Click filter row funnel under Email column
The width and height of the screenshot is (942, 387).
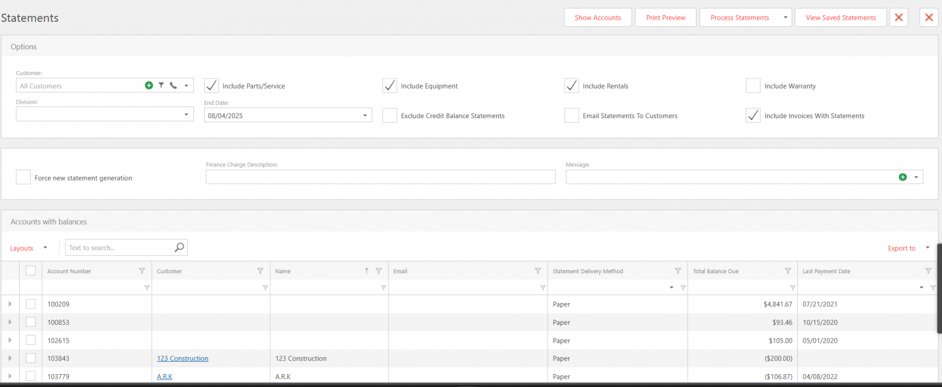click(543, 288)
